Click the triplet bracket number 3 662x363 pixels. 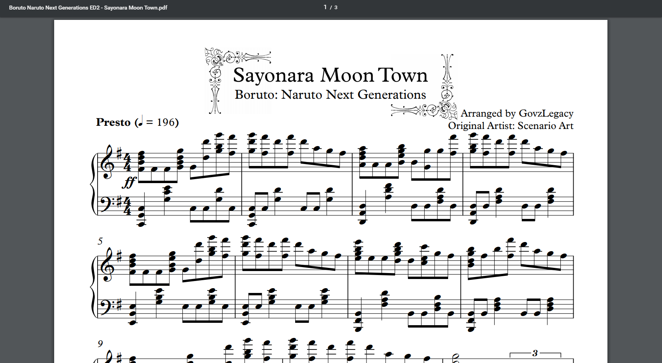tap(535, 353)
